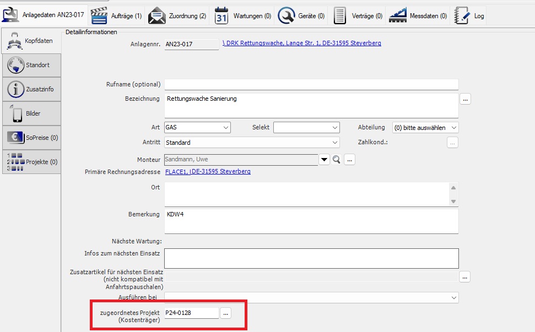Select Standort in the sidebar

tap(31, 65)
